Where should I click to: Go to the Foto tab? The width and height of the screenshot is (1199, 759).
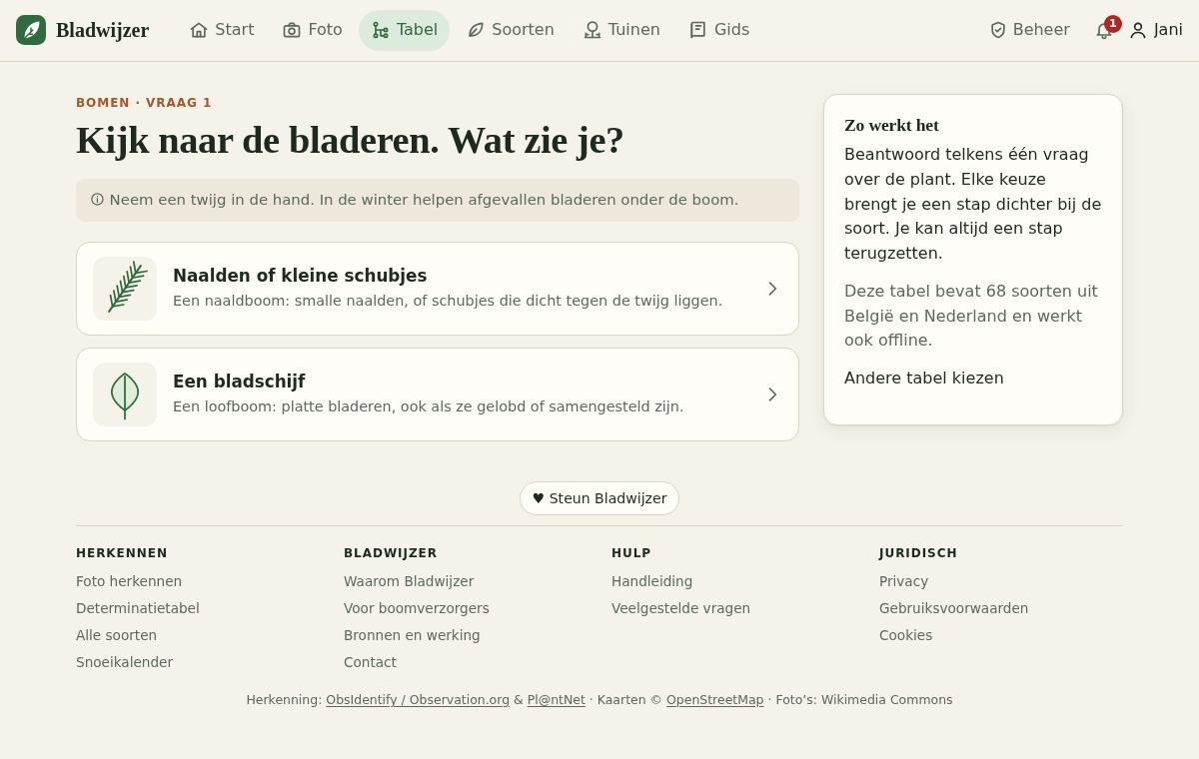click(x=313, y=30)
